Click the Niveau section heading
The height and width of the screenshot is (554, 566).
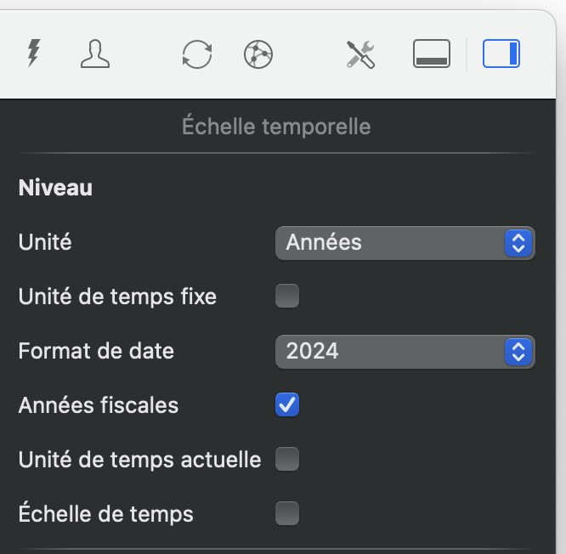[55, 188]
